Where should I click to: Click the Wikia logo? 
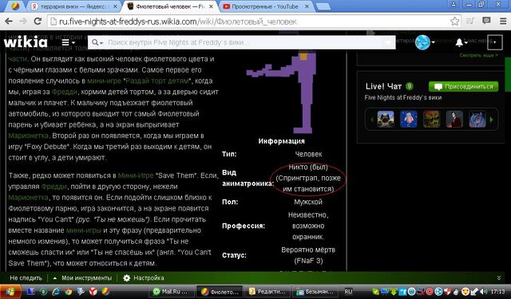click(26, 42)
